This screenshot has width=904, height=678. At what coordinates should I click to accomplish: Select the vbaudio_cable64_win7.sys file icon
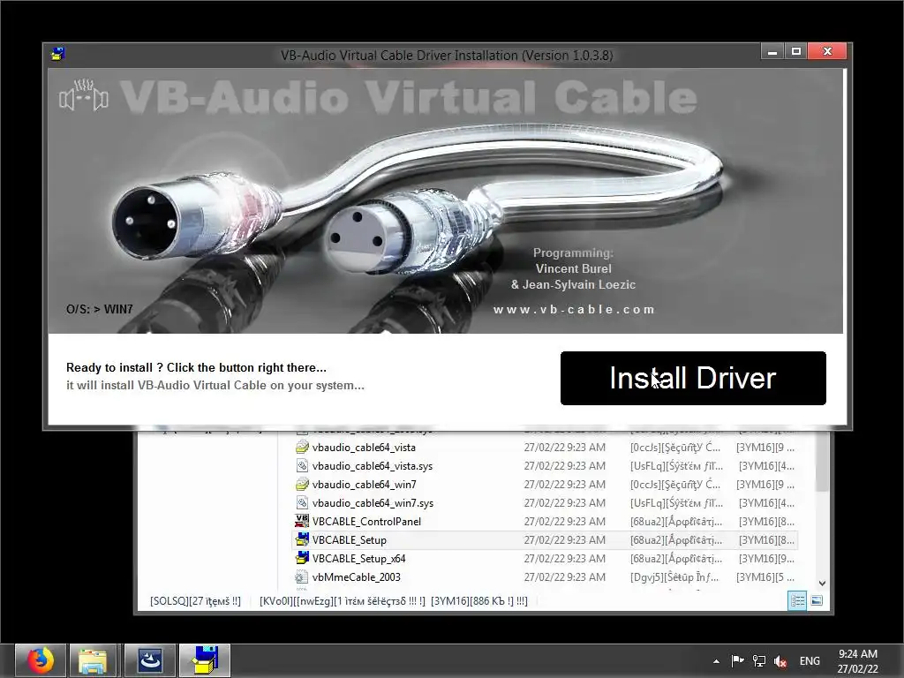302,502
